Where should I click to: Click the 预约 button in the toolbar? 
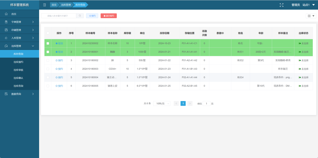coord(92,16)
